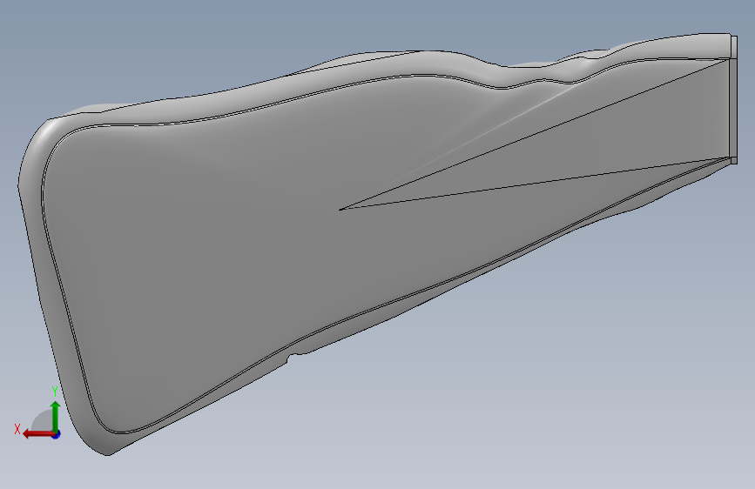Select the small rectangular end flange of the model
The image size is (755, 489).
[x=734, y=100]
